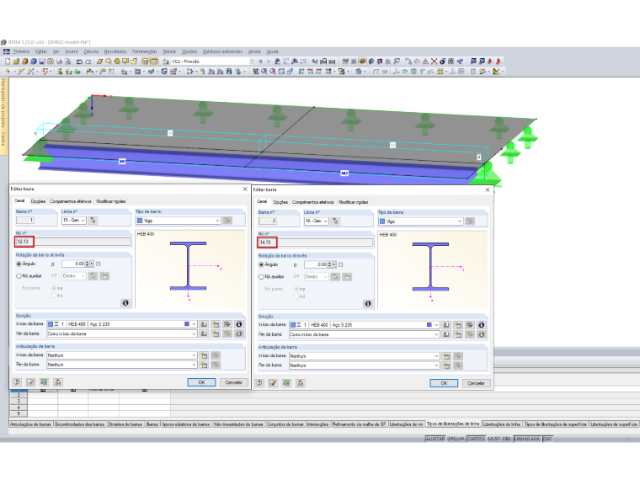640x480 pixels.
Task: Select Ângulo radio in left dialog
Action: coord(19,264)
